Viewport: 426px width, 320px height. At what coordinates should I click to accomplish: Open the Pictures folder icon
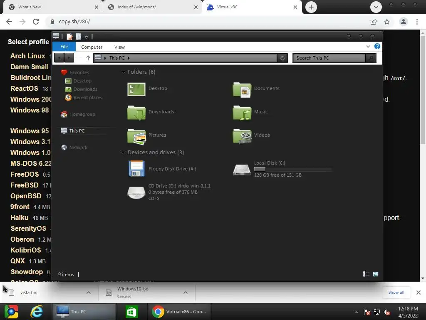pyautogui.click(x=136, y=136)
